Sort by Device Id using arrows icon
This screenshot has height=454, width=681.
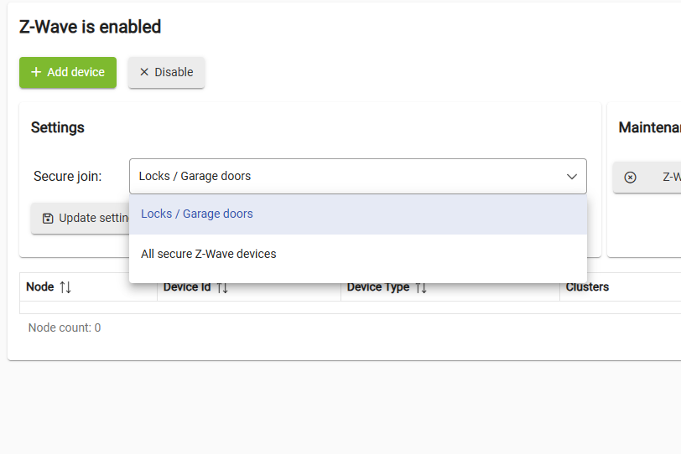coord(222,287)
